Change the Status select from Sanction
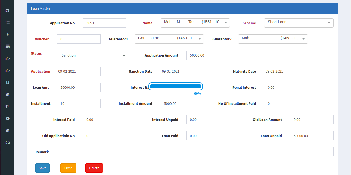351x175 pixels. click(92, 55)
